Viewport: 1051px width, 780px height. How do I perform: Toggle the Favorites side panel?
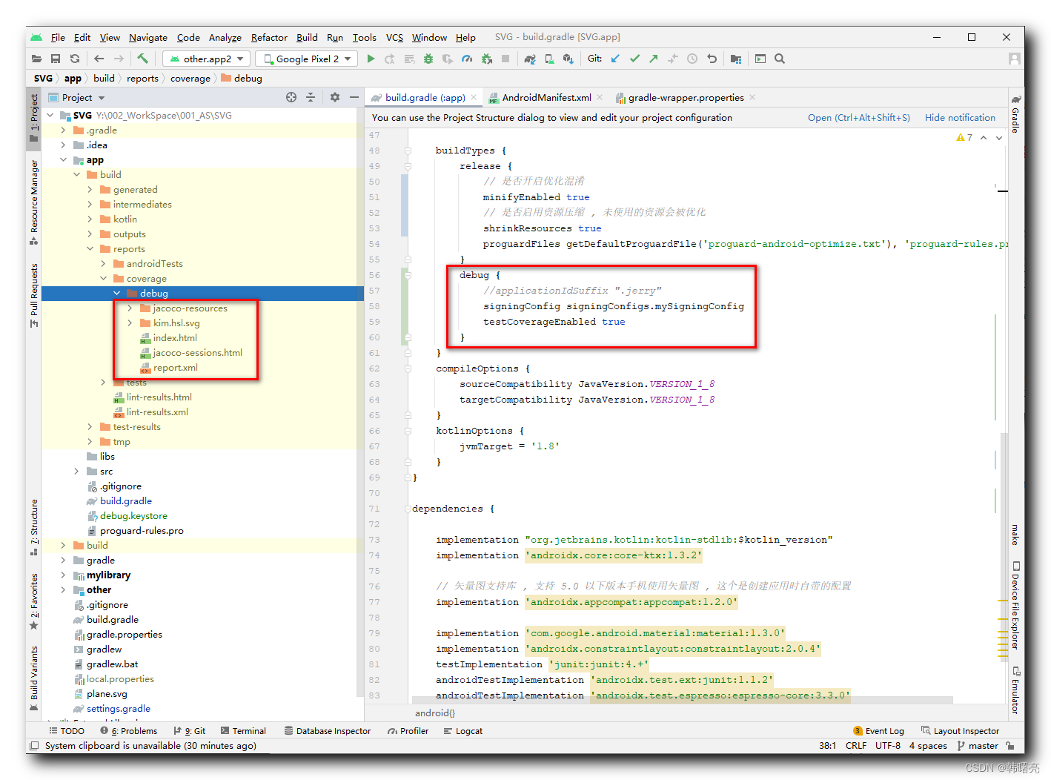tap(34, 602)
